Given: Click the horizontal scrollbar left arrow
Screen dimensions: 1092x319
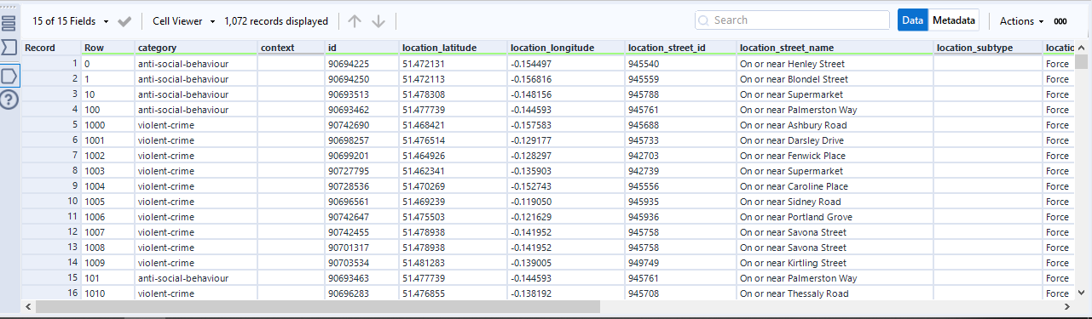Looking at the screenshot, I should [x=27, y=306].
